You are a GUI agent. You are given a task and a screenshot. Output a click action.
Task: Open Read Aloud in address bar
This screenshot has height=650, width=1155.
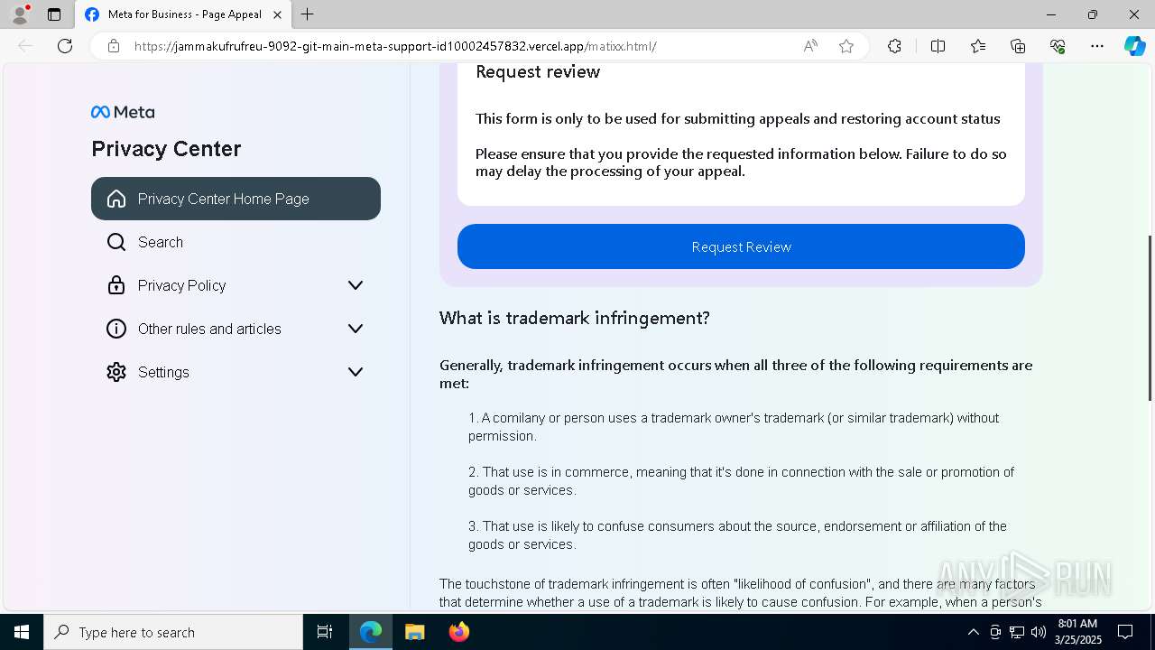(x=810, y=46)
